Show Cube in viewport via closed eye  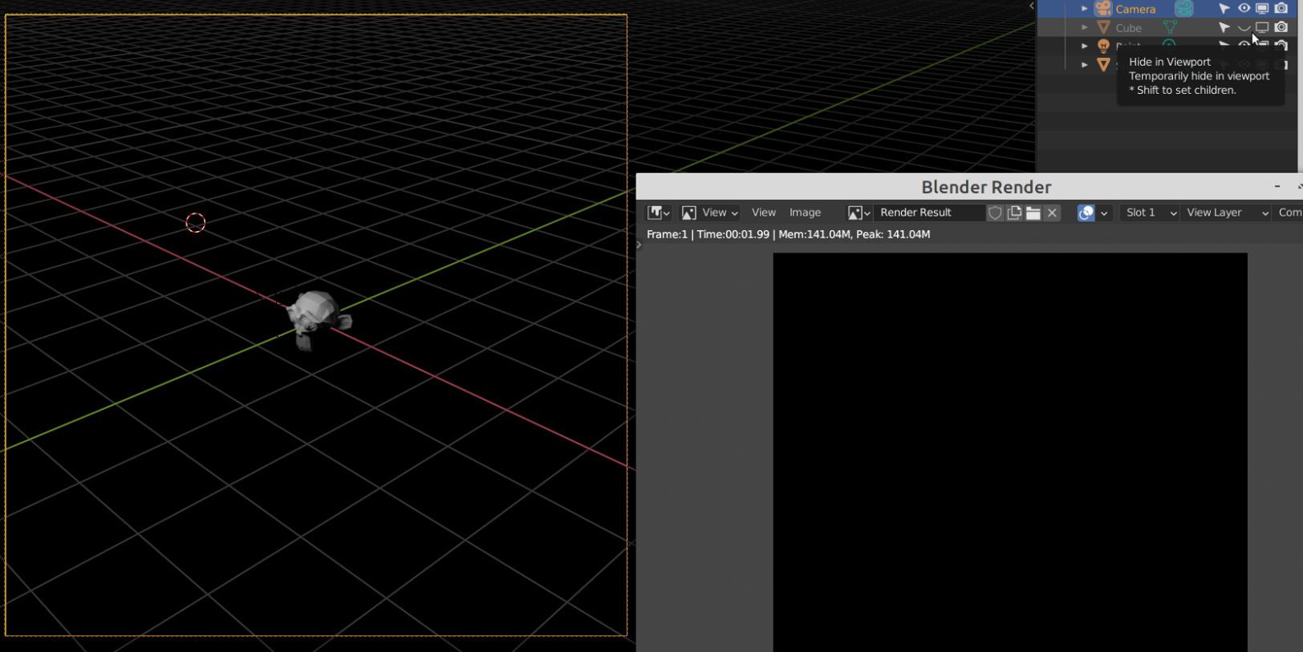point(1244,28)
